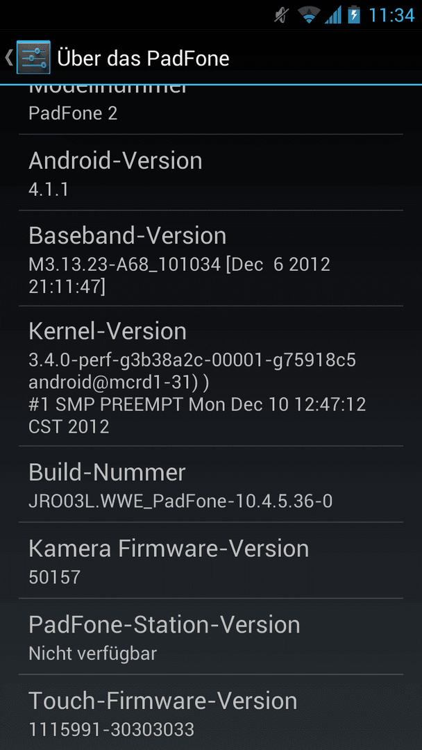422x750 pixels.
Task: Select the Baseband-Version entry
Action: click(211, 258)
